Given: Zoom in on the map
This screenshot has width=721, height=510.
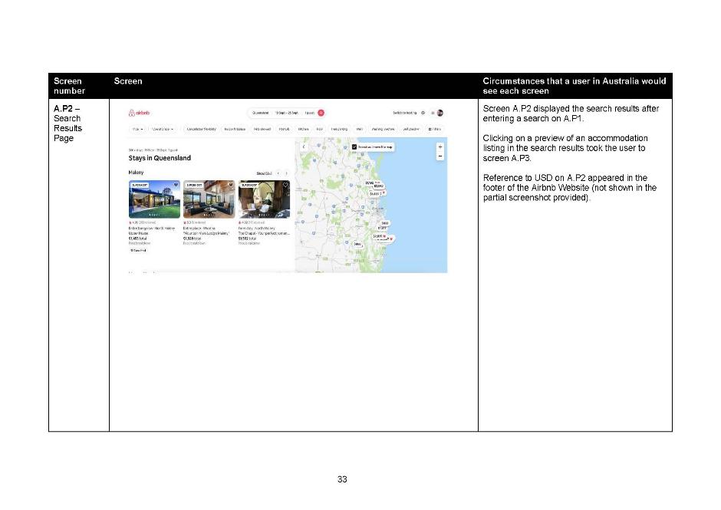Looking at the screenshot, I should [x=440, y=146].
